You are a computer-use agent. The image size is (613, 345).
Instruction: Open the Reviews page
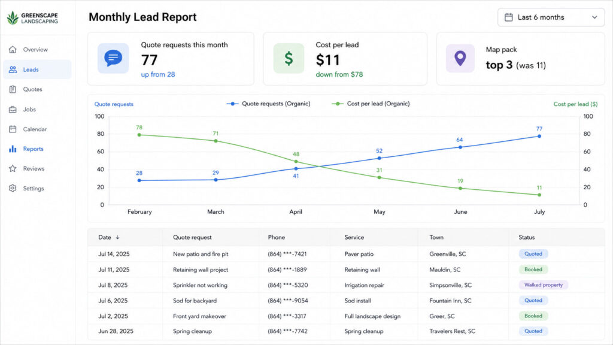pyautogui.click(x=37, y=168)
